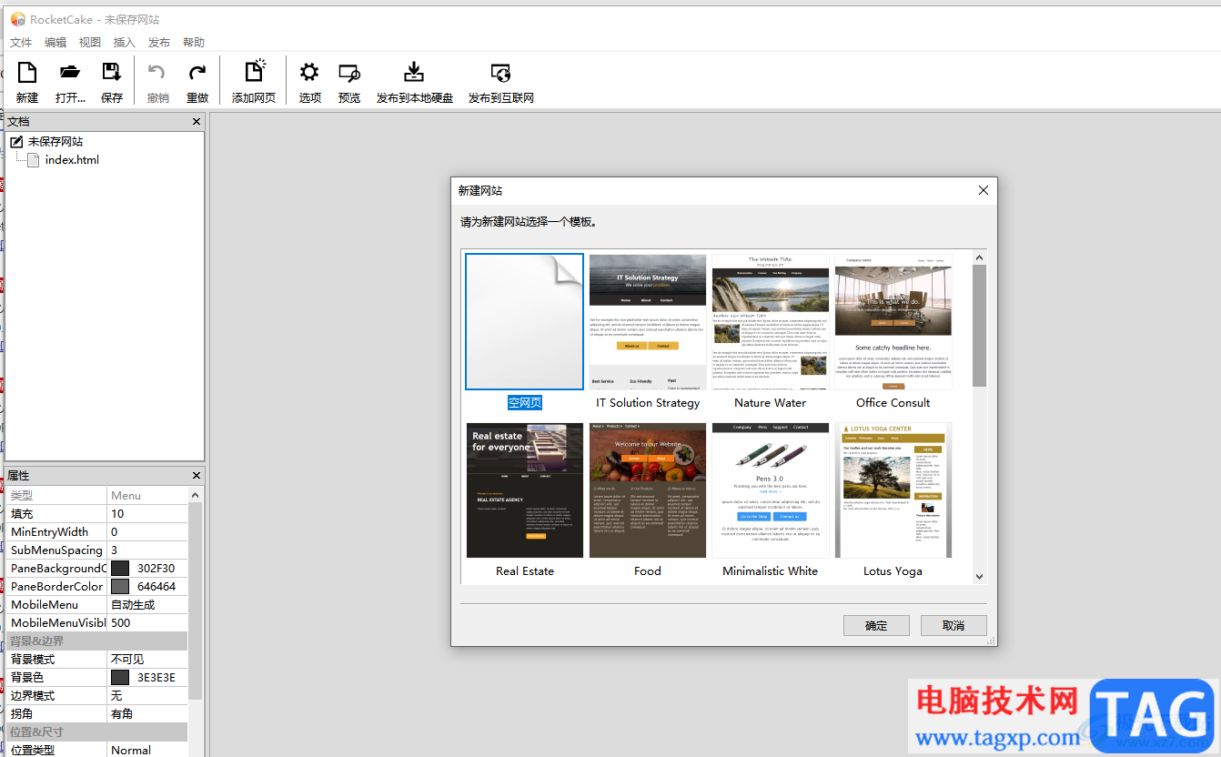Click the IT Solution Strategy template label
Screen dimensions: 1221x757
[x=648, y=402]
